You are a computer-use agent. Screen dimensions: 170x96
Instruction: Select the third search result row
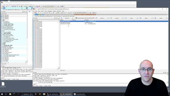114,24
